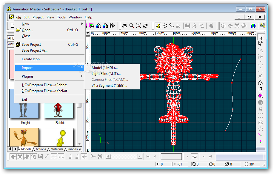Viewport: 274px width, 175px height.
Task: Click the magenta Hide tool icon
Action: click(261, 96)
